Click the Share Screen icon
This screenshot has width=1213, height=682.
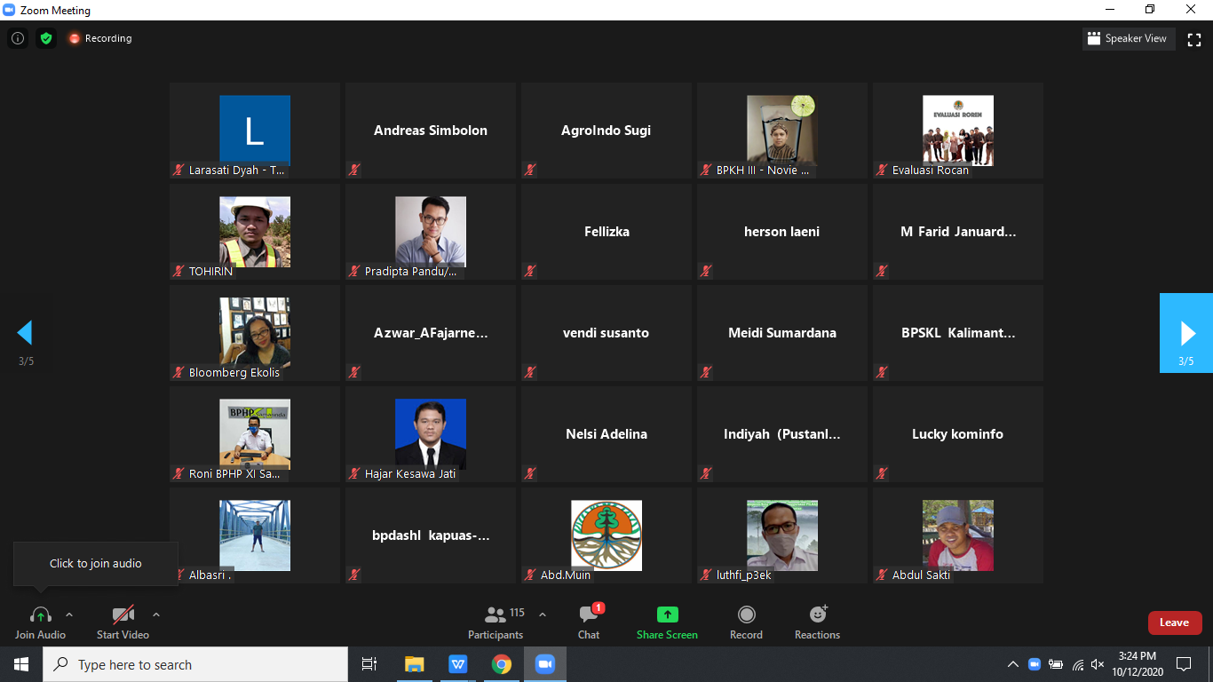coord(667,622)
